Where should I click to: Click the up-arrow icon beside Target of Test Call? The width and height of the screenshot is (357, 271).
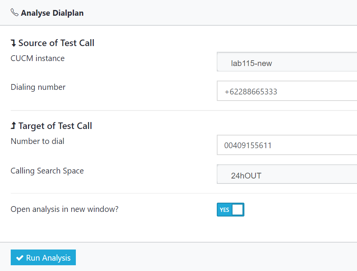click(x=13, y=126)
